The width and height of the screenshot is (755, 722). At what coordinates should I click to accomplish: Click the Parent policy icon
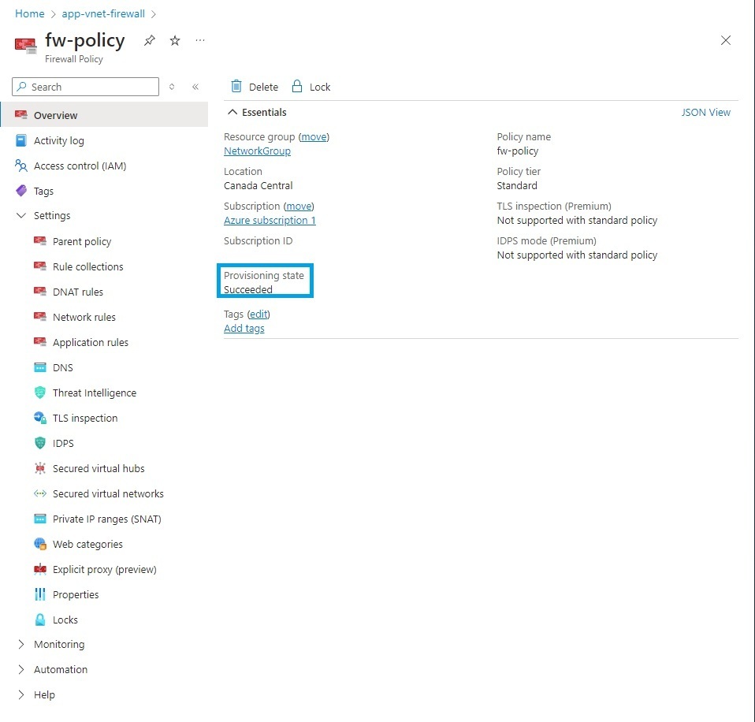click(x=40, y=241)
